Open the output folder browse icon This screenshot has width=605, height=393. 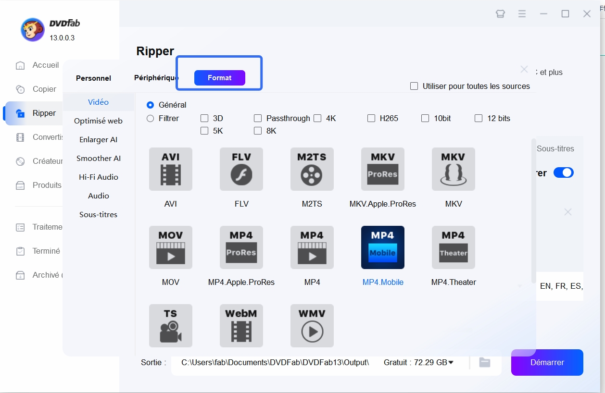coord(485,363)
